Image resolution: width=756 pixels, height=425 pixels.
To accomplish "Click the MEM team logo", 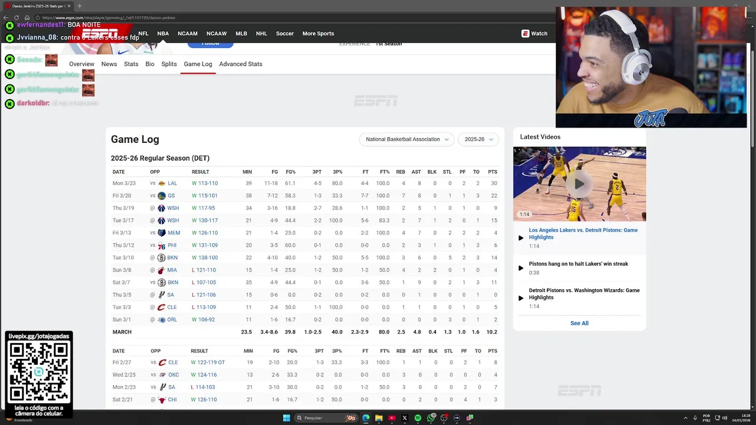I will (x=161, y=233).
